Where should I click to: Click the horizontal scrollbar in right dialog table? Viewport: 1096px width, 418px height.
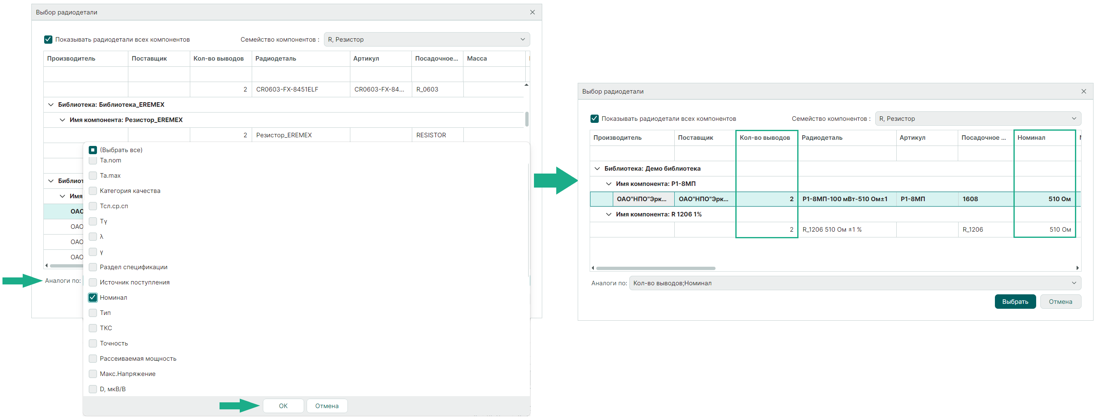(x=655, y=268)
